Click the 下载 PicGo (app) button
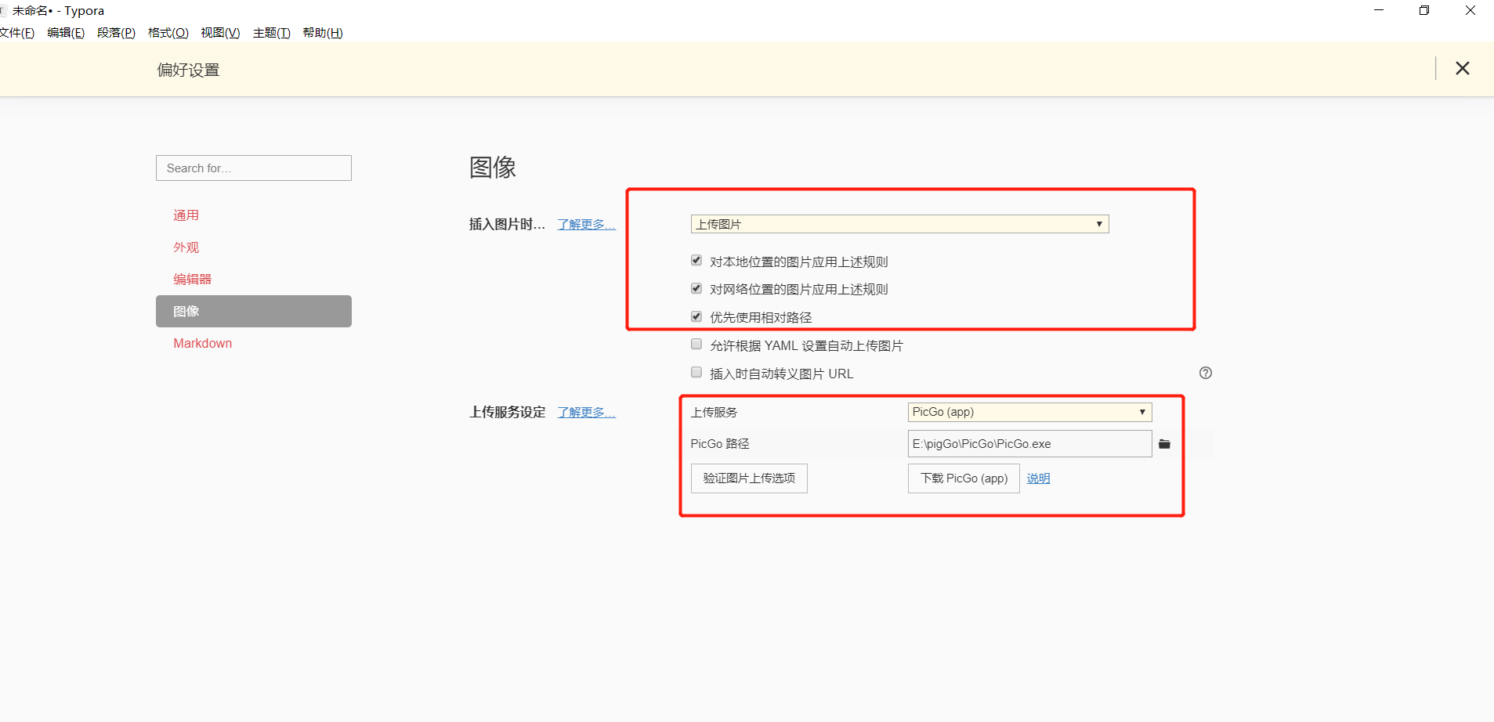 click(963, 478)
